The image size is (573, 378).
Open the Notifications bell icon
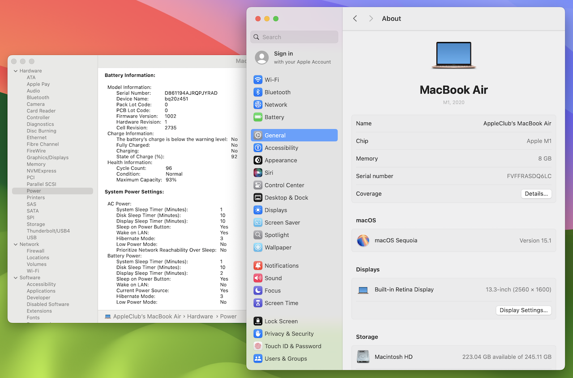click(x=258, y=265)
